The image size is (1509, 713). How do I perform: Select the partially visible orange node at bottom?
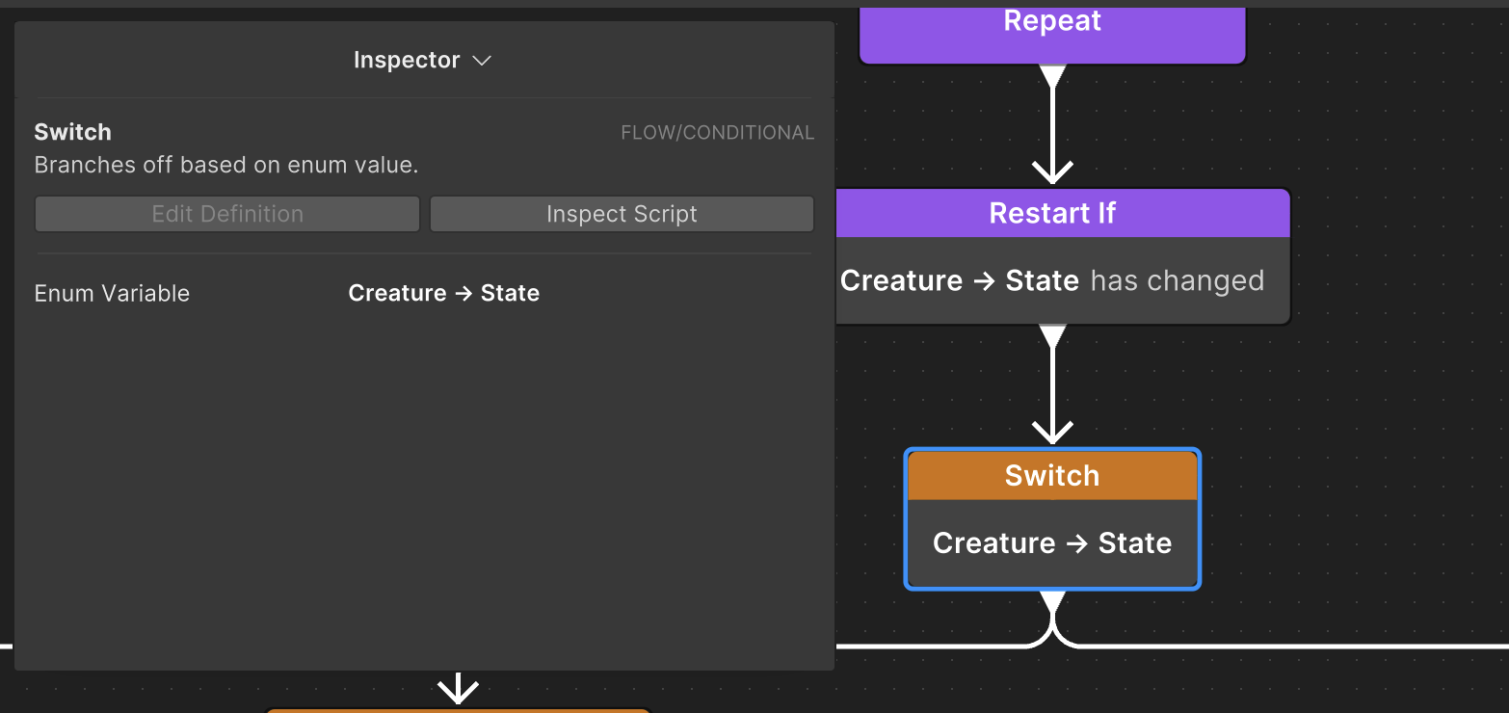pos(459,710)
